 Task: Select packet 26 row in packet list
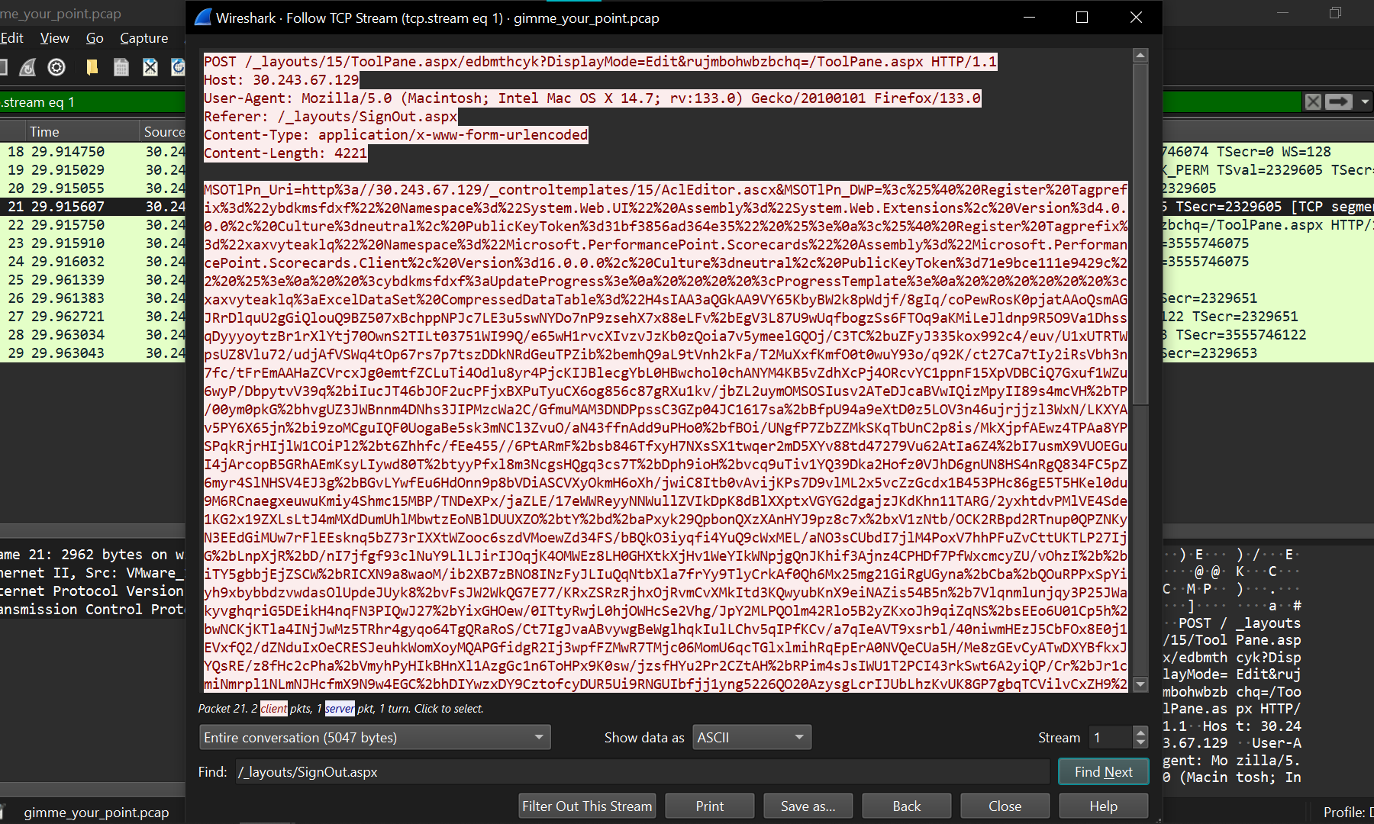[x=92, y=298]
